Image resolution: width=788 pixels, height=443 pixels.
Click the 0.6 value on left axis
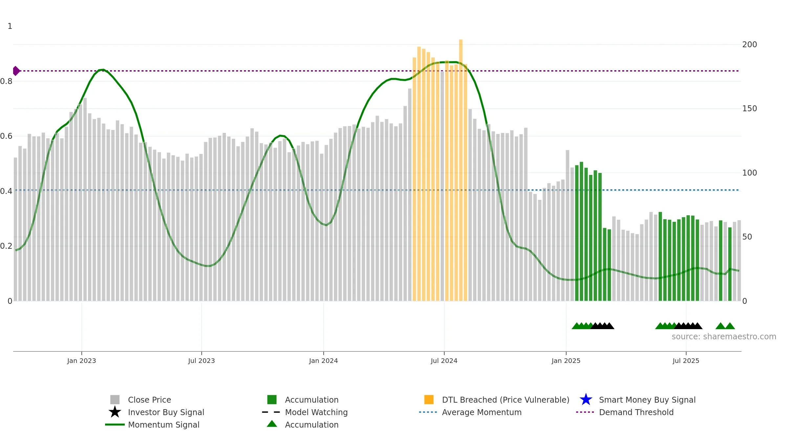[6, 136]
